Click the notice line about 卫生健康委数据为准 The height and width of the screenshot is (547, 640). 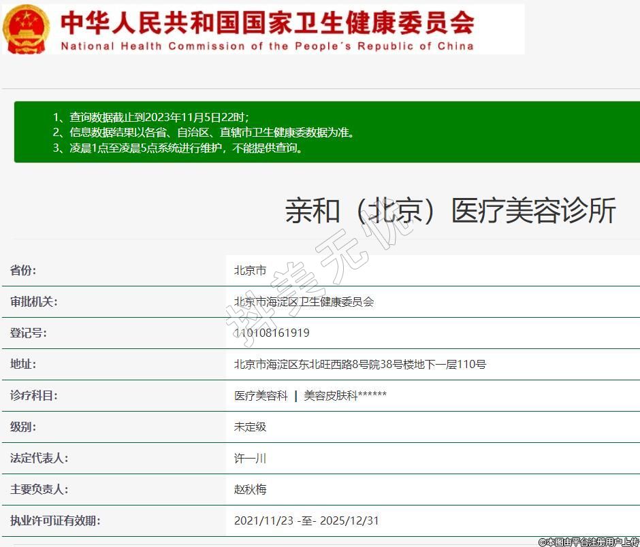203,133
